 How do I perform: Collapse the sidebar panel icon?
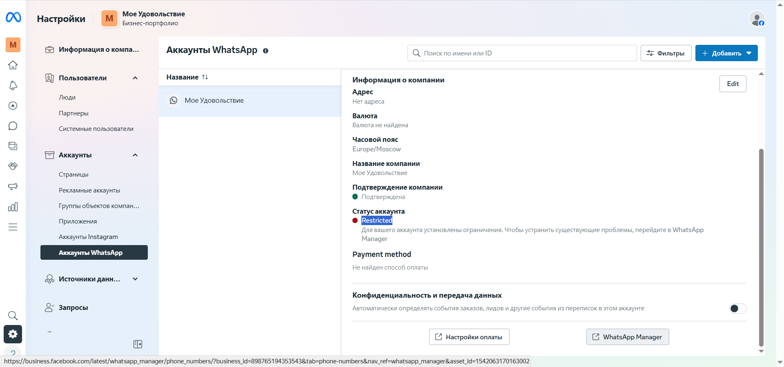[x=138, y=344]
